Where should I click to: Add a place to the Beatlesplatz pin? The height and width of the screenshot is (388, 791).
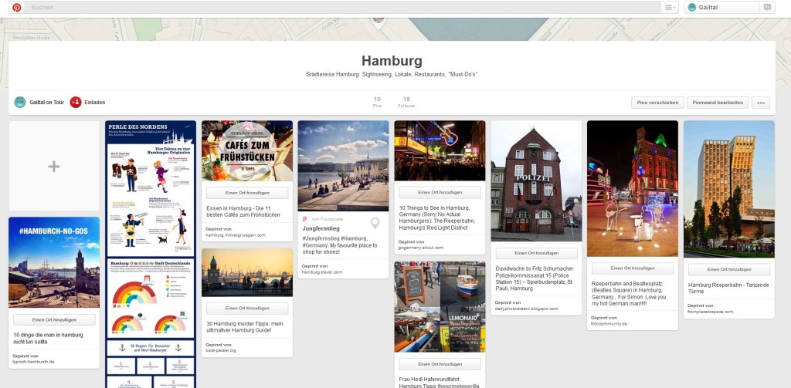click(x=633, y=268)
